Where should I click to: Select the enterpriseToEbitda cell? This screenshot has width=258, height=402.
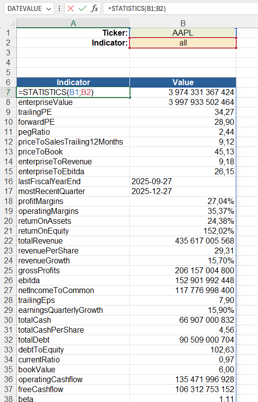coord(73,171)
